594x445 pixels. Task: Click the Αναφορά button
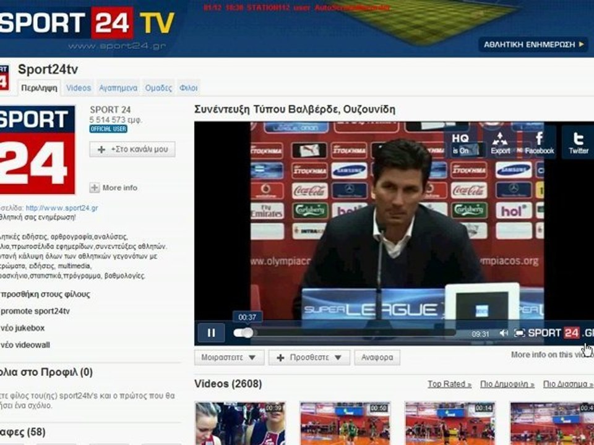[377, 358]
